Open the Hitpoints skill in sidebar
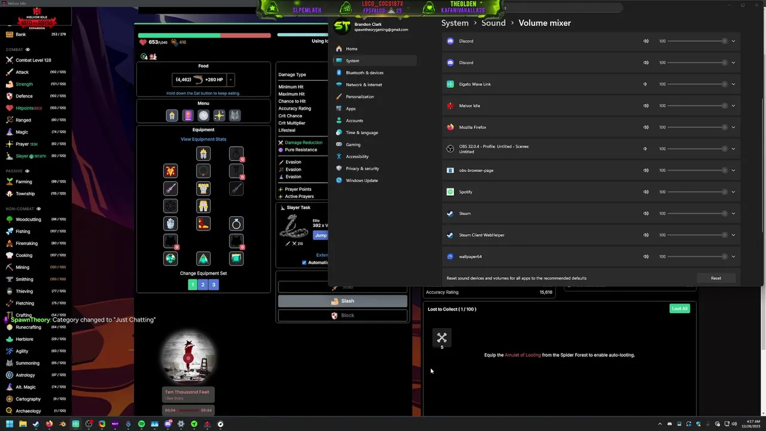 point(36,108)
